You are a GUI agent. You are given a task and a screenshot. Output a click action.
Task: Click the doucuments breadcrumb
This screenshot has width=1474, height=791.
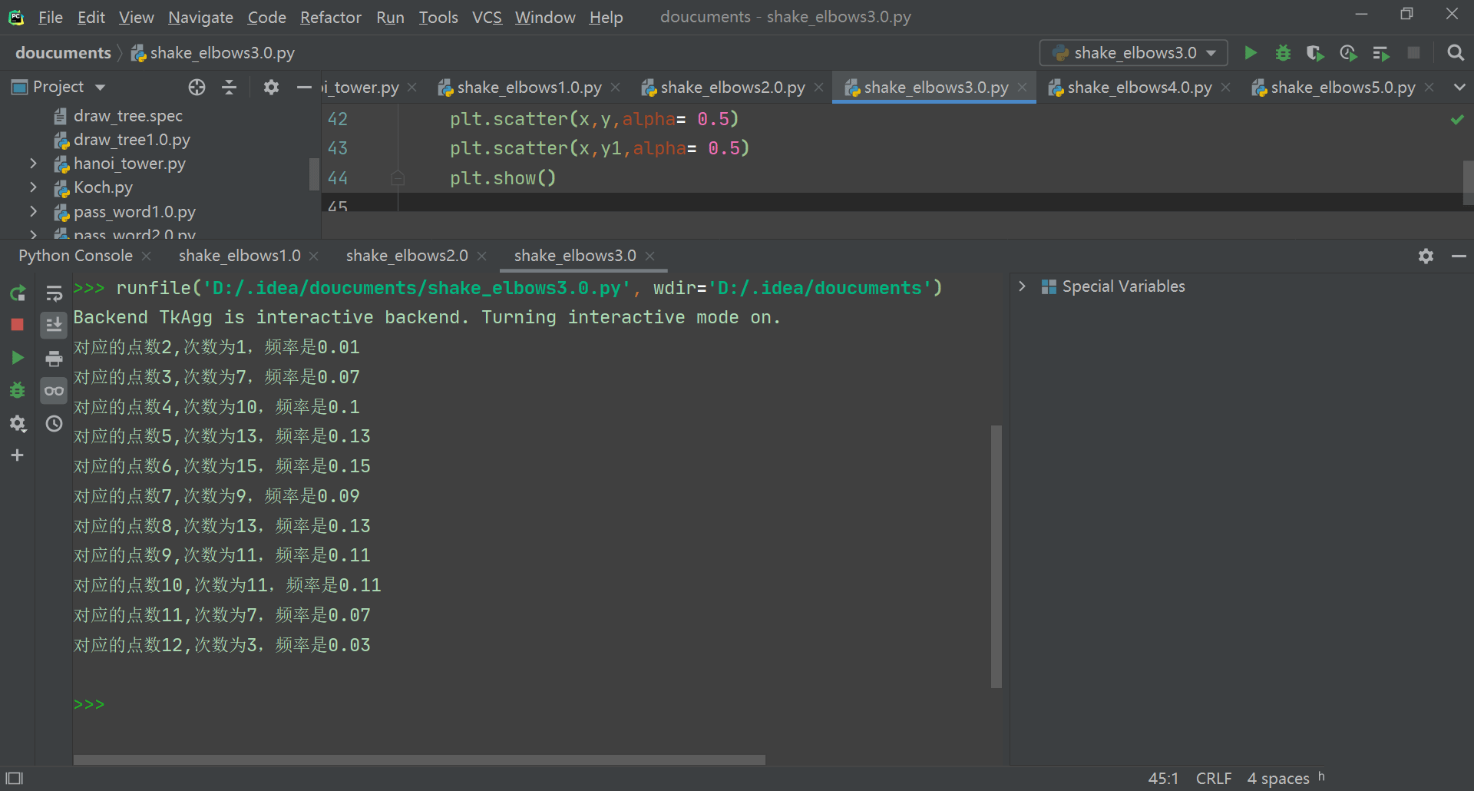pos(63,53)
